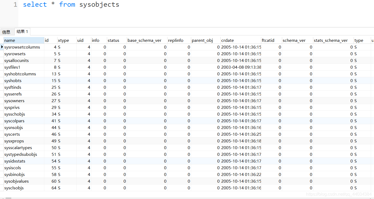Click the crdate cell ending 01:36:22
The height and width of the screenshot is (199, 374).
point(241,174)
